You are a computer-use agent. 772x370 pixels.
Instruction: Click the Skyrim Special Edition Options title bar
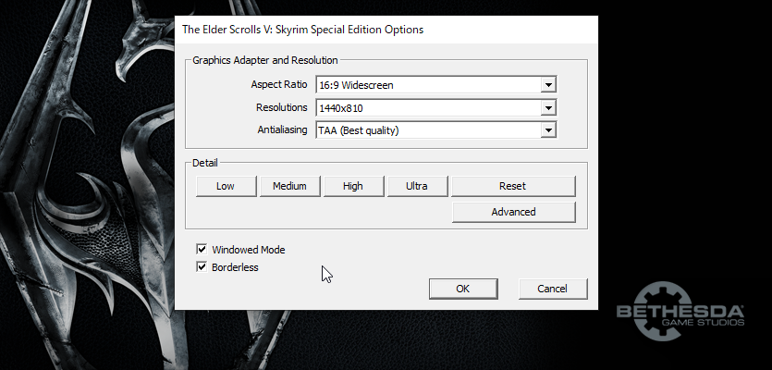point(386,30)
